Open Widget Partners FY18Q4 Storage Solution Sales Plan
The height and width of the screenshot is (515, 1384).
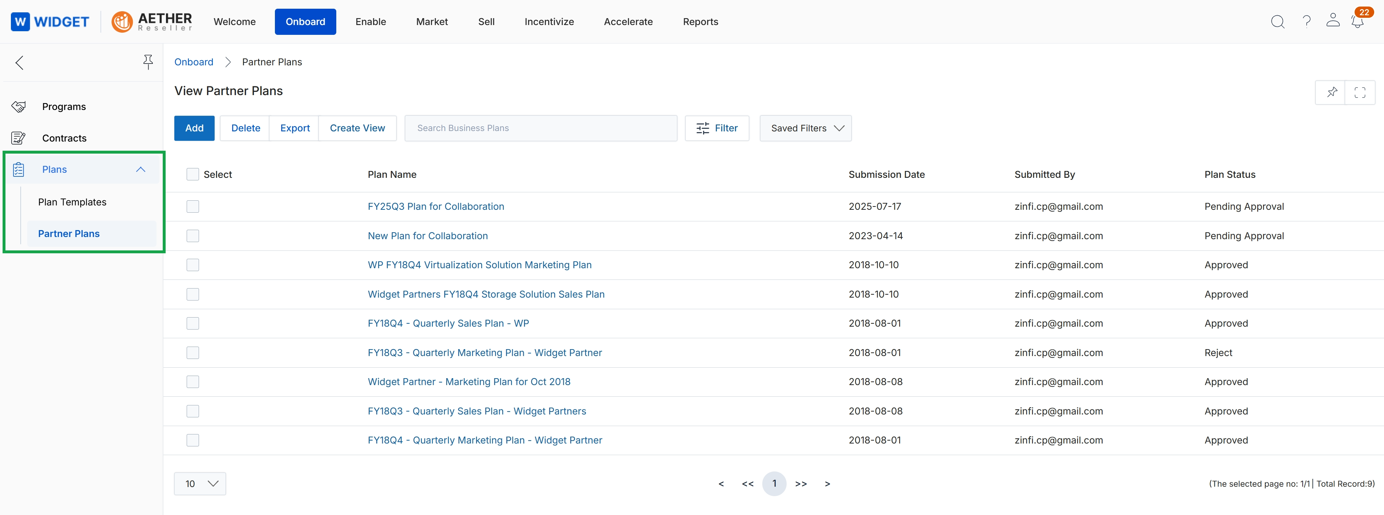pos(486,294)
